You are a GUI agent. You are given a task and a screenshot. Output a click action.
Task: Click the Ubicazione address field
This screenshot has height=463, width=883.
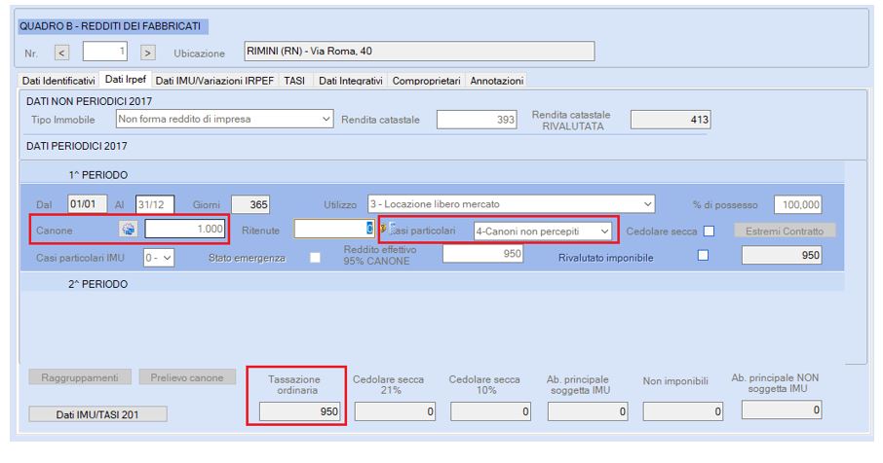click(x=419, y=52)
